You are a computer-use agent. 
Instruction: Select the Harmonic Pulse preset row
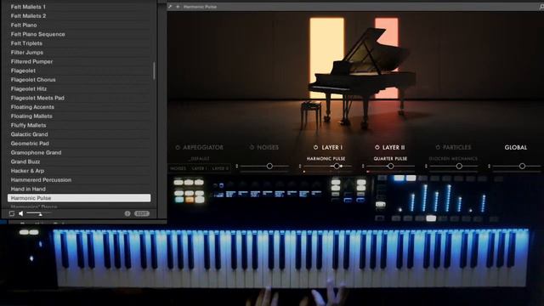79,198
